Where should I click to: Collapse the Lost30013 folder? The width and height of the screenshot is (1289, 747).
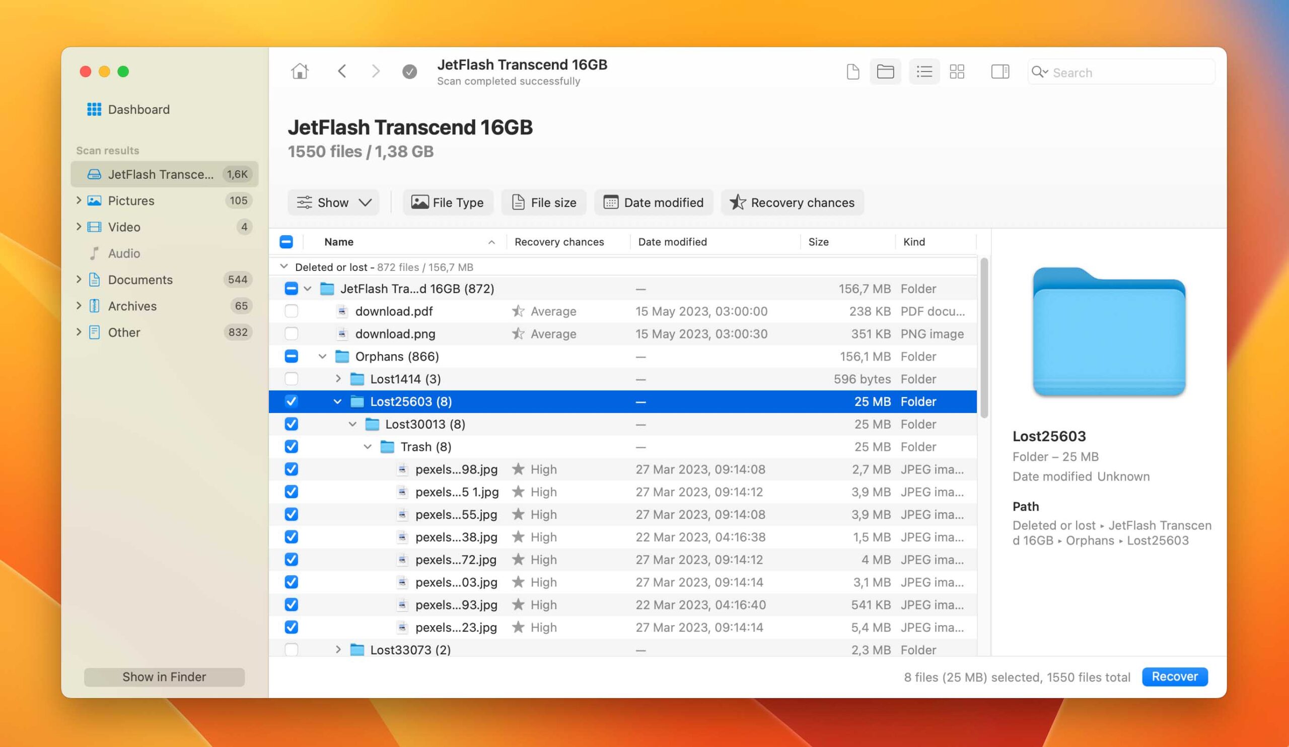pyautogui.click(x=352, y=424)
